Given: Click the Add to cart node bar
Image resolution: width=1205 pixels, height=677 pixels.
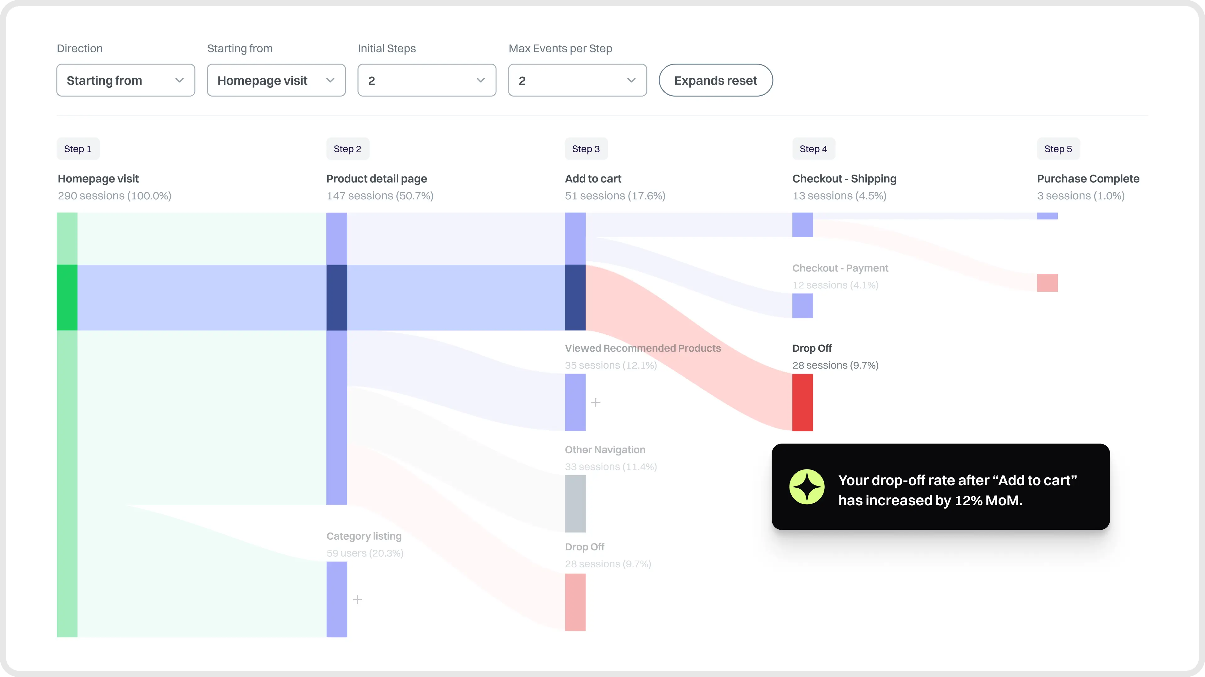Looking at the screenshot, I should pyautogui.click(x=575, y=271).
